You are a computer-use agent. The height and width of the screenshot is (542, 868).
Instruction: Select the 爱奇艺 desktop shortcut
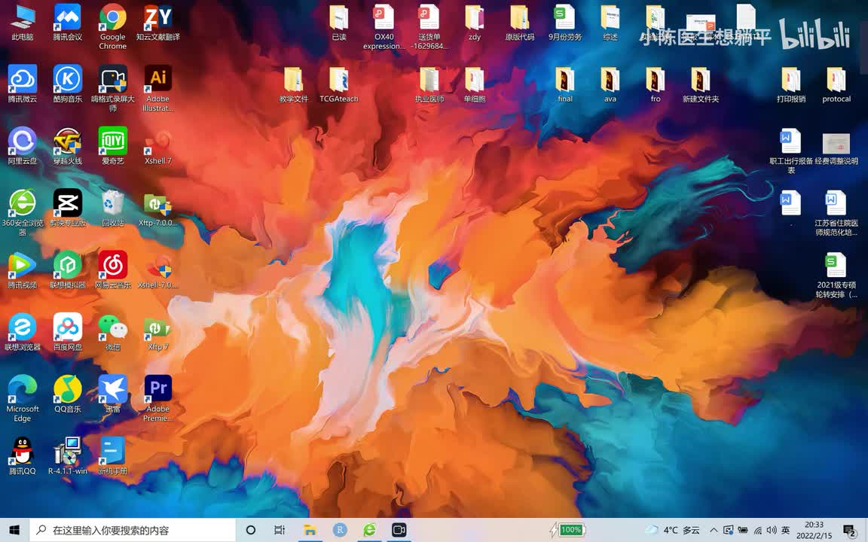pos(113,146)
